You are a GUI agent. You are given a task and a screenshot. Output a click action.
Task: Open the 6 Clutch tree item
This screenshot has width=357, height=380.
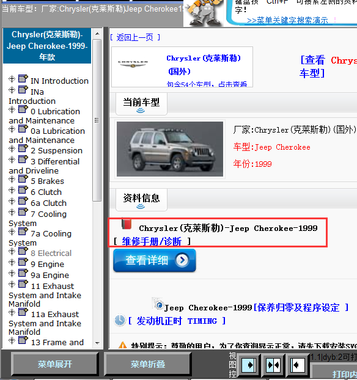[x=46, y=192]
